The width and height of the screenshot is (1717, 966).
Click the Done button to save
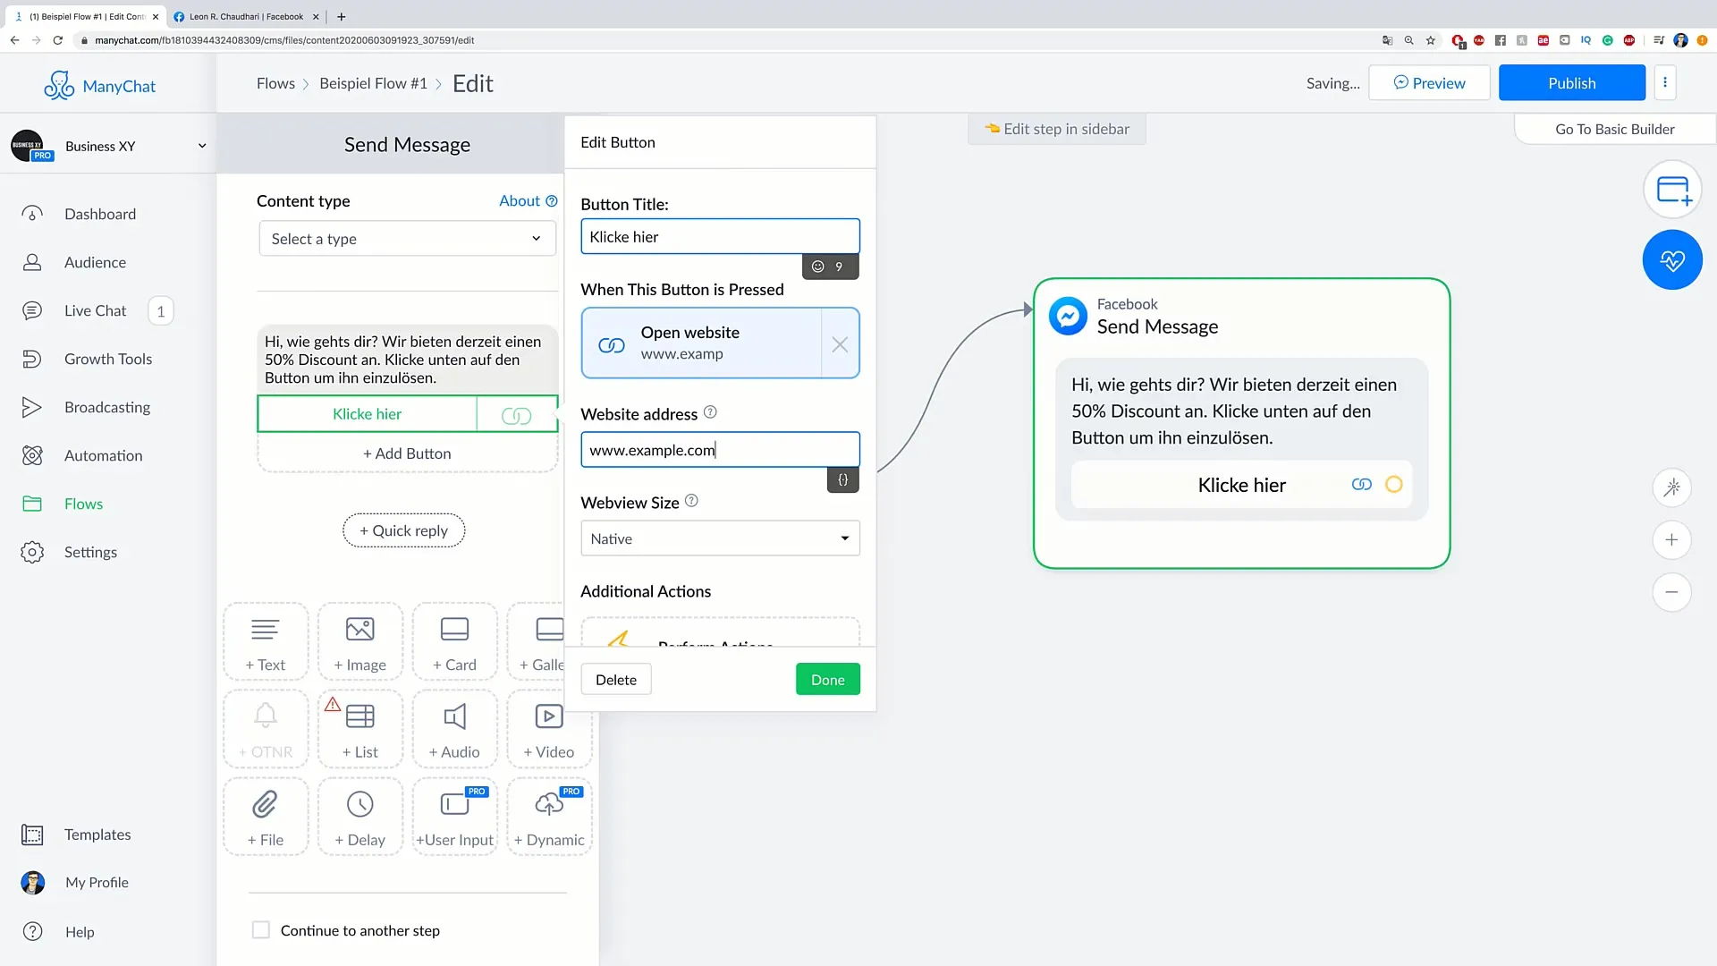pyautogui.click(x=828, y=680)
